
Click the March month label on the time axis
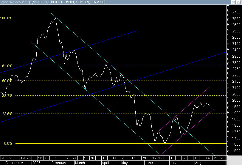point(80,163)
